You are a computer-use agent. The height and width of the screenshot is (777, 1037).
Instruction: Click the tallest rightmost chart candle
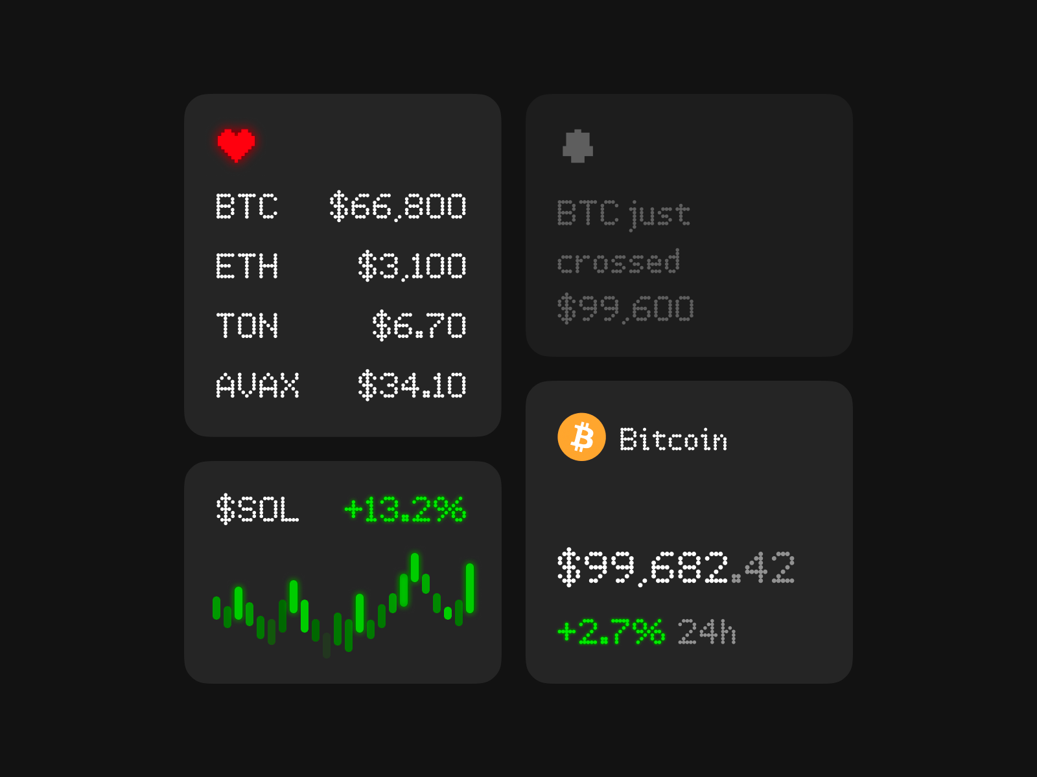click(x=470, y=588)
